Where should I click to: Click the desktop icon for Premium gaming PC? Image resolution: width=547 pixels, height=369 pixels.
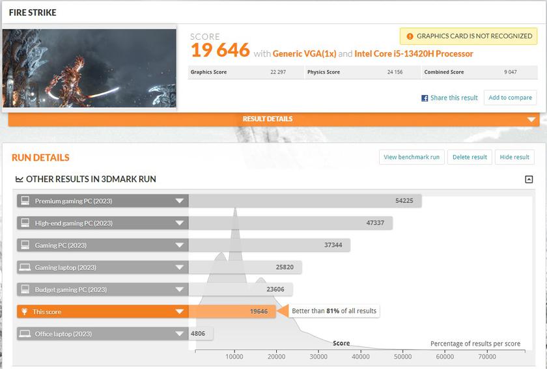click(25, 201)
